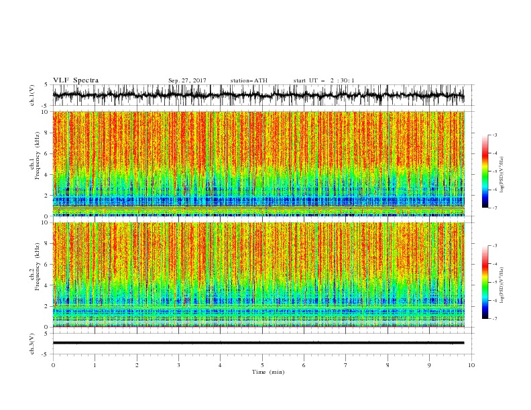Click the ch.2 frequency tick "6"
The height and width of the screenshot is (410, 531).
point(47,265)
